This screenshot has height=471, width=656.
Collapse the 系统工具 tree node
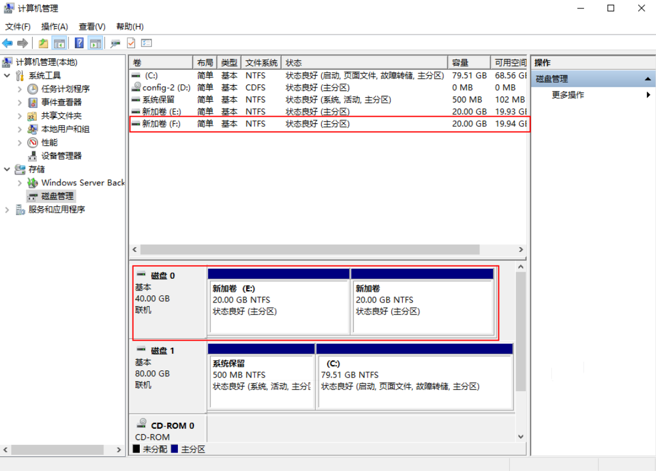7,76
